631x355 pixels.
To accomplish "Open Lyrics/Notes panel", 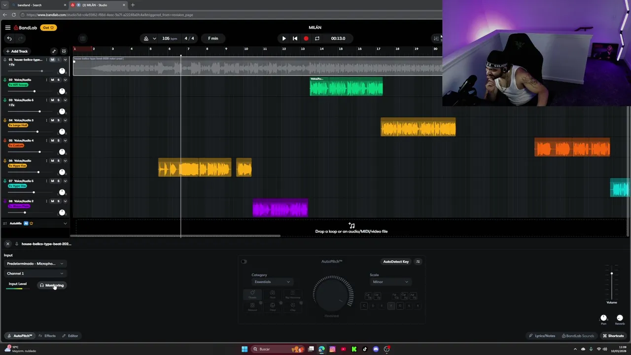I will pos(542,336).
